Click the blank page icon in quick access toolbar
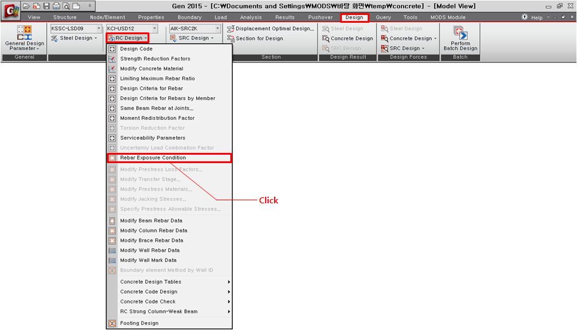The height and width of the screenshot is (334, 577). (x=76, y=6)
